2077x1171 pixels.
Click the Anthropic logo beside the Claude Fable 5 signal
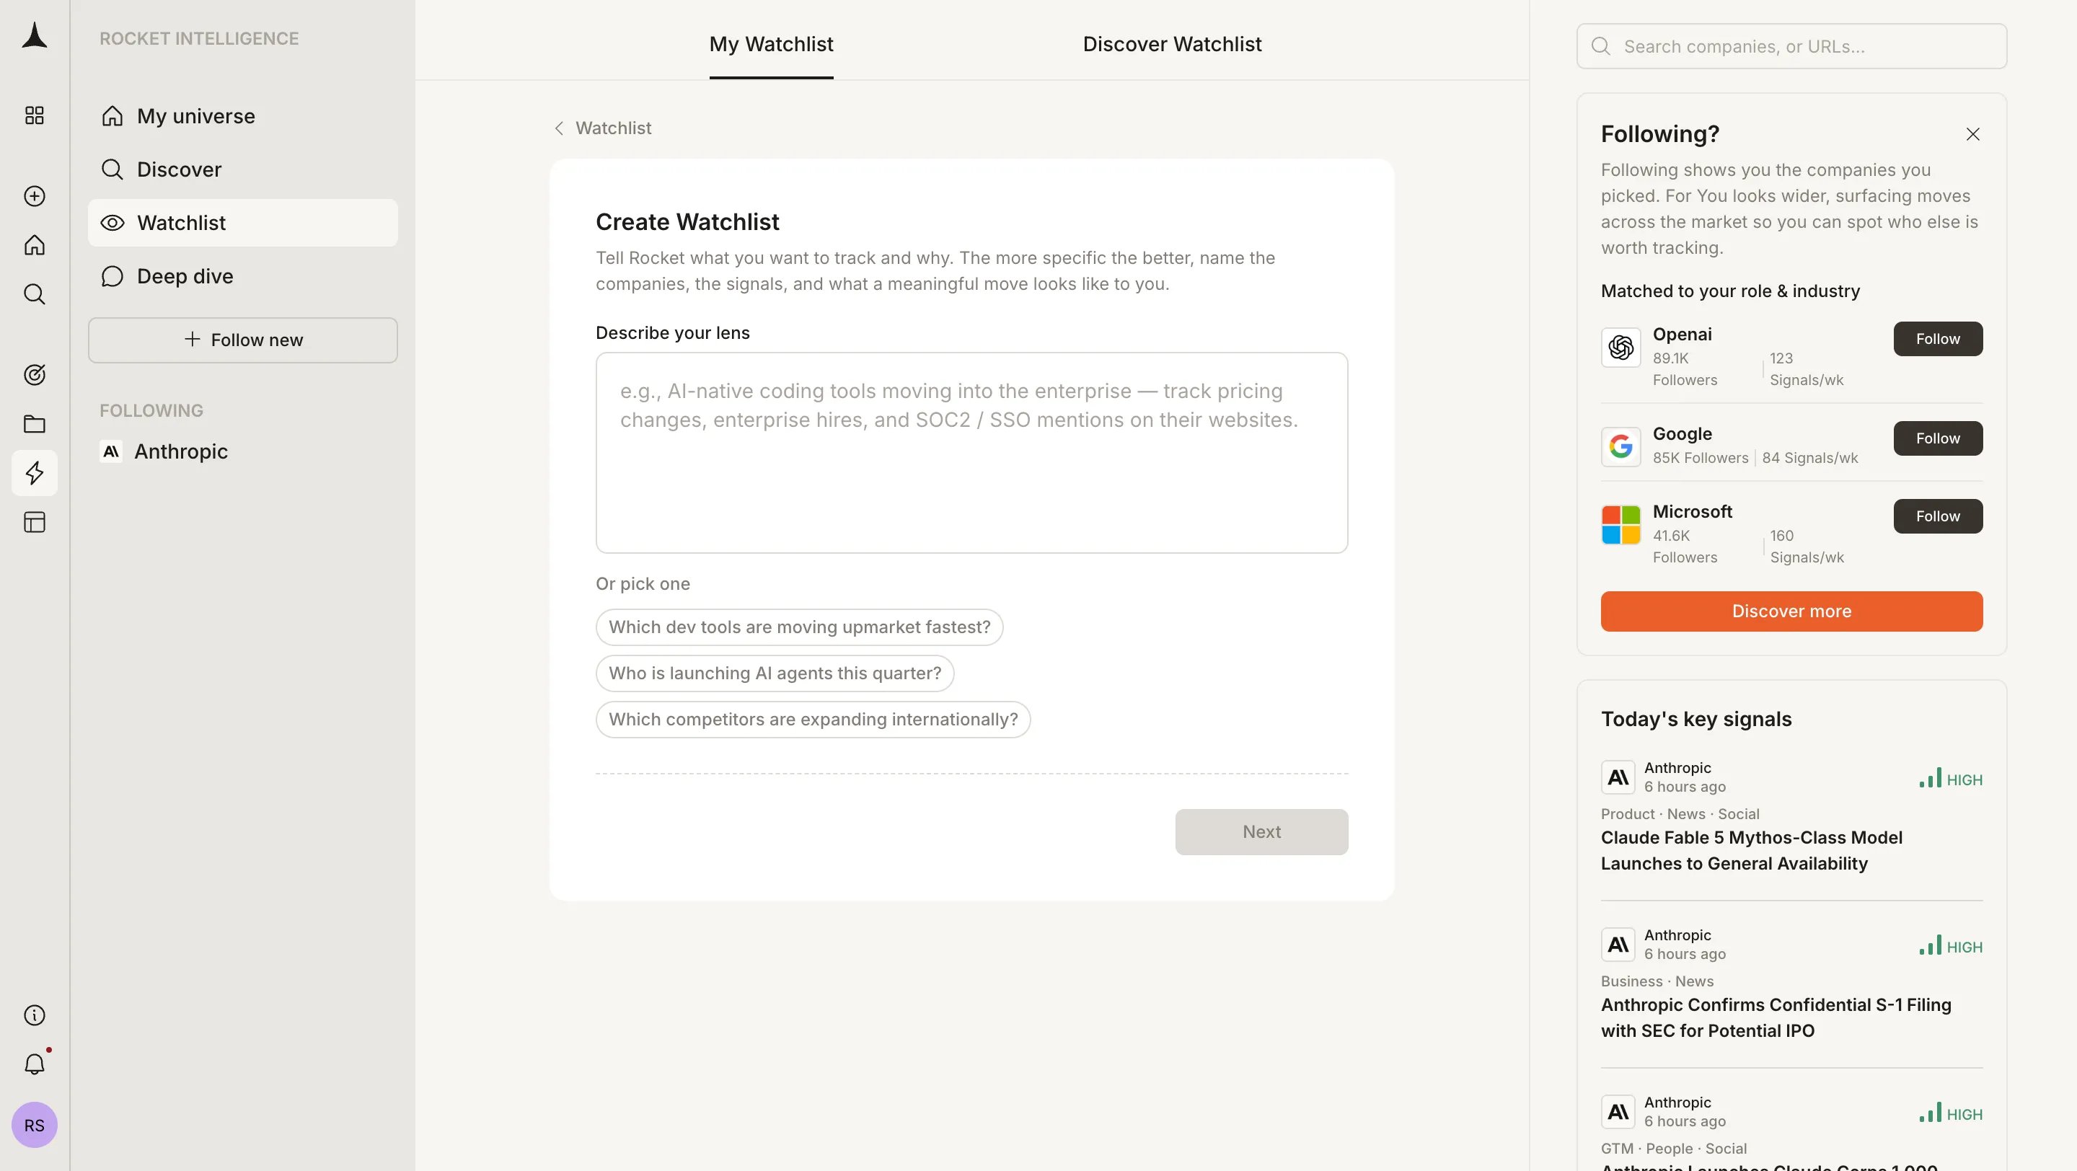(x=1618, y=778)
